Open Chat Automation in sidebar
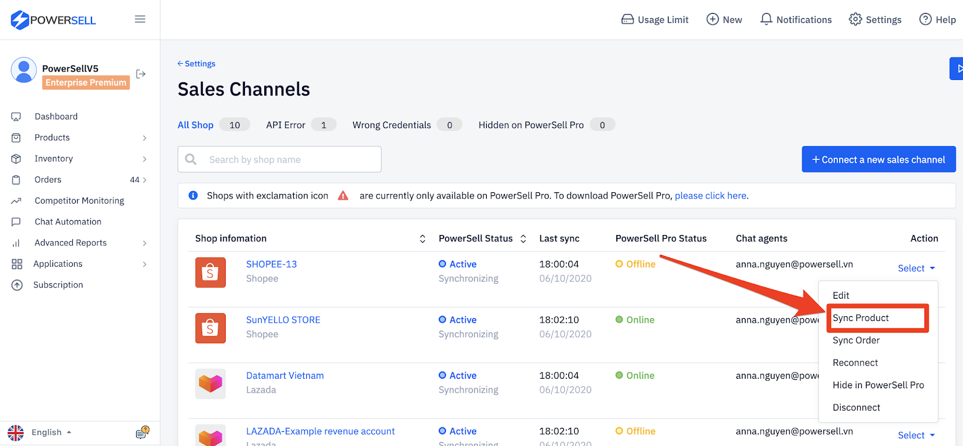The height and width of the screenshot is (446, 963). point(68,222)
